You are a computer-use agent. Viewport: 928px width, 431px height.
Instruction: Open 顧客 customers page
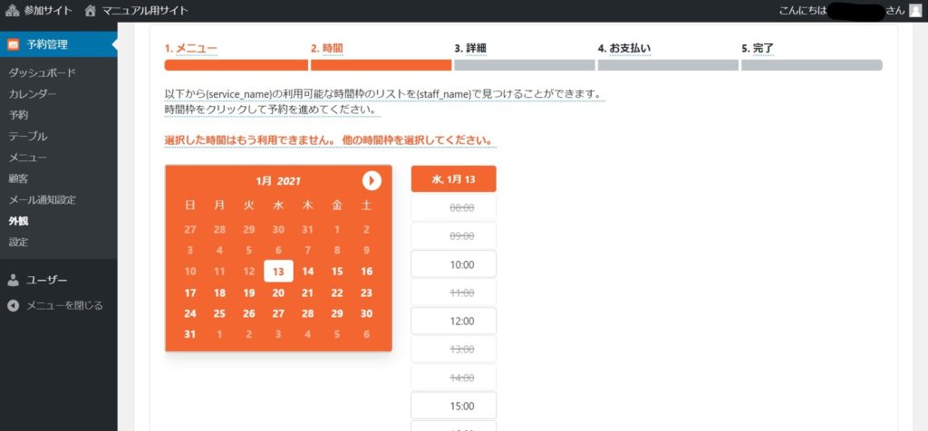(18, 178)
